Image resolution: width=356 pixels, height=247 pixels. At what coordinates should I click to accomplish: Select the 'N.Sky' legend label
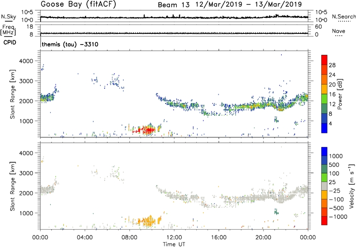[8, 16]
